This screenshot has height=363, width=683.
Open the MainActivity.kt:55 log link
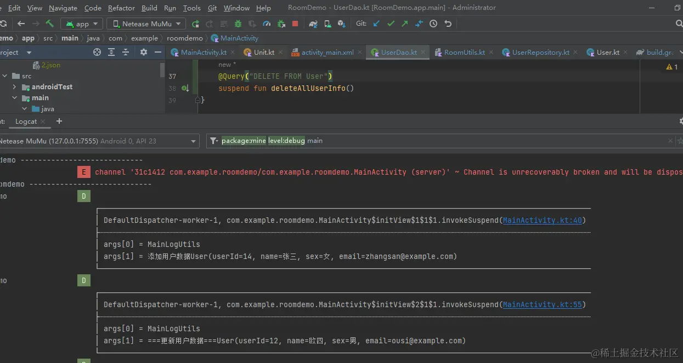[542, 304]
